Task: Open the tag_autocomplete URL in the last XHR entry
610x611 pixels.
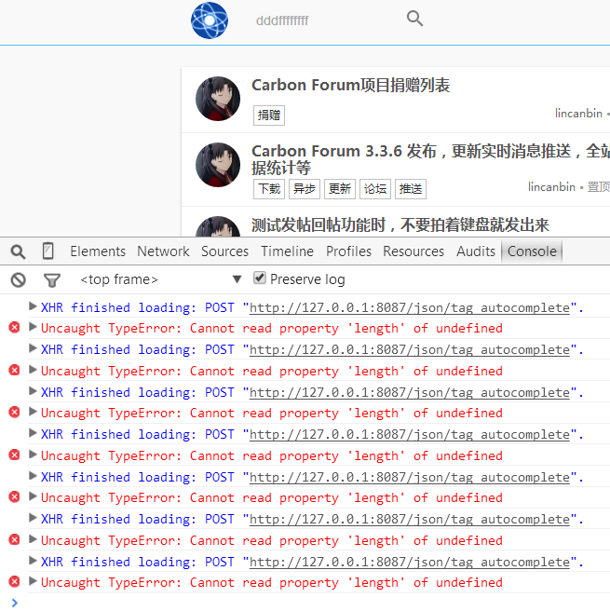Action: point(410,562)
